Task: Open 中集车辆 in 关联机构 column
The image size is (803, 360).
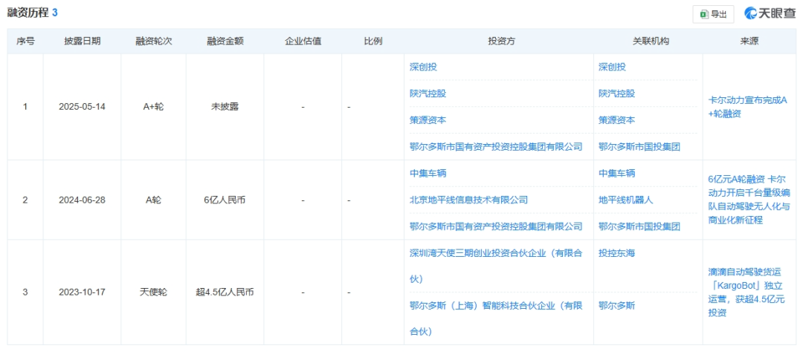Action: tap(616, 174)
